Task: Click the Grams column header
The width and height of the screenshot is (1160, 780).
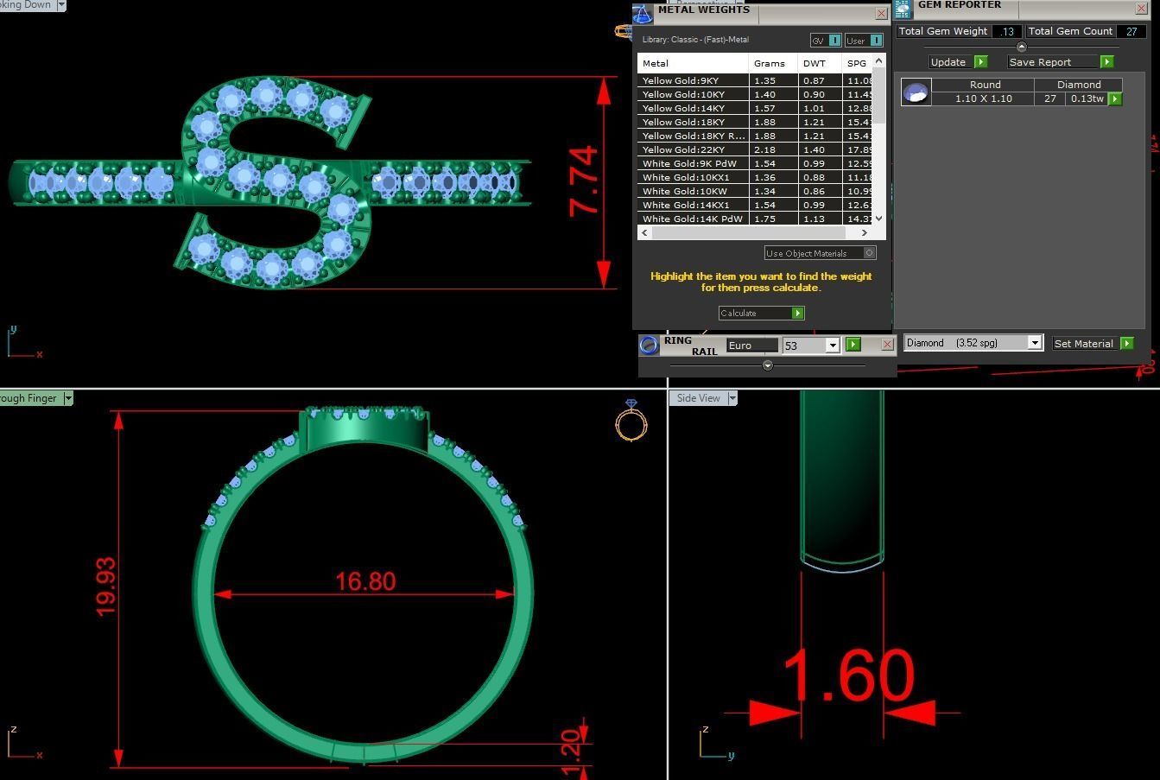Action: (773, 63)
